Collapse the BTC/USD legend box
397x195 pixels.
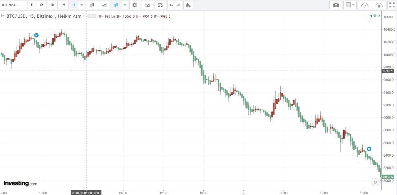(3, 16)
